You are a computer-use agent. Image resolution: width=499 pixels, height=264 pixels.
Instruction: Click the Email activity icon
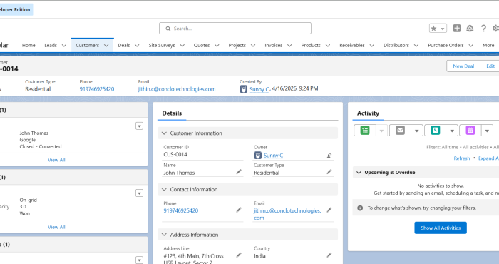(x=400, y=131)
